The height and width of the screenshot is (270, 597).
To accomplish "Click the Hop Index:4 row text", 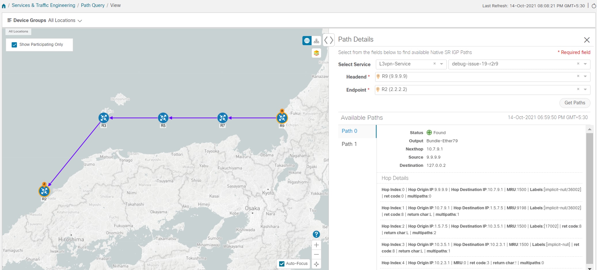I will [463, 263].
